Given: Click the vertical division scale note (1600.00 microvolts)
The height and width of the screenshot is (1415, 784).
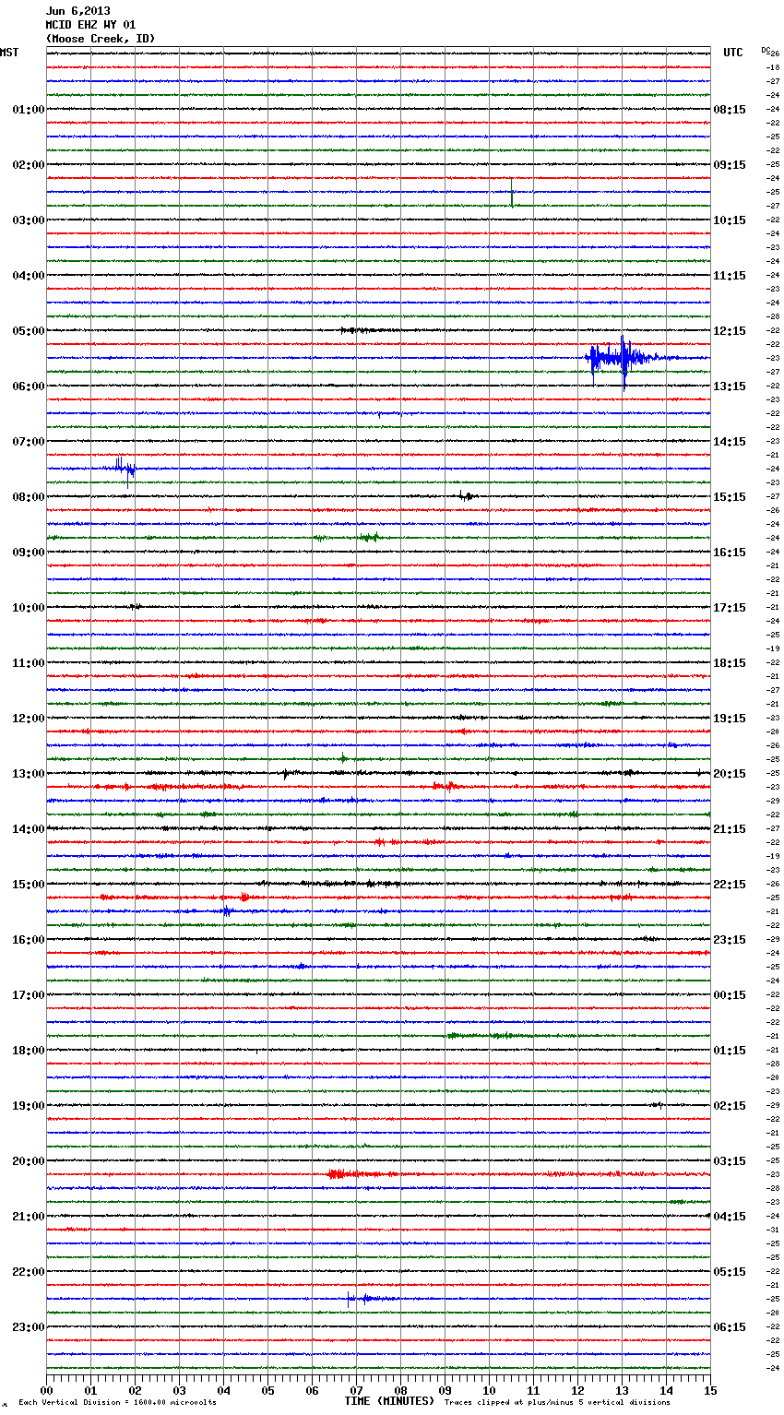Looking at the screenshot, I should [x=117, y=1402].
